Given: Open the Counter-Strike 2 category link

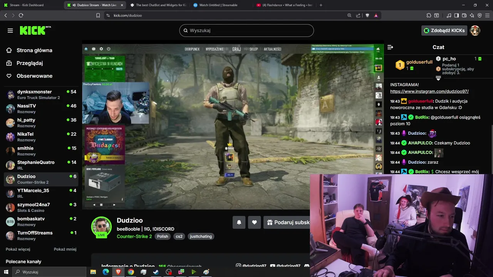Looking at the screenshot, I should 134,236.
